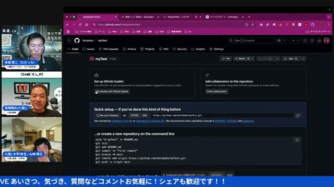Open a new browser tab with plus

(x=249, y=17)
